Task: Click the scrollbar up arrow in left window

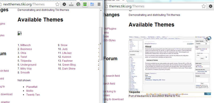Action: click(x=101, y=10)
